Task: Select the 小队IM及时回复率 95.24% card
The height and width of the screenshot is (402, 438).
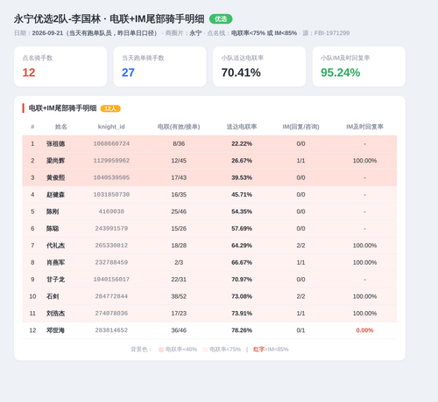Action: click(359, 66)
